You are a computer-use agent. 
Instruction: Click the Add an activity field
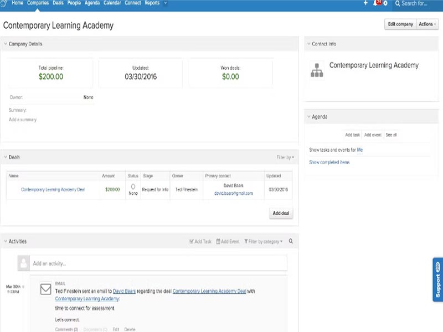[x=158, y=263]
